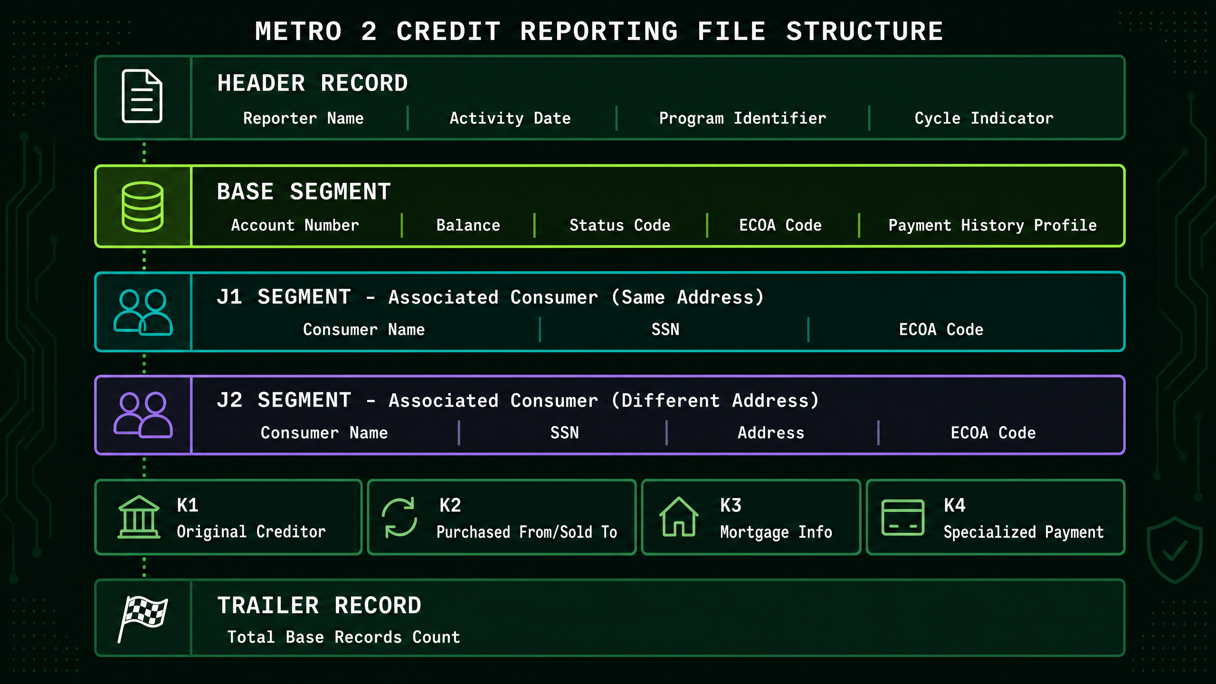Image resolution: width=1216 pixels, height=684 pixels.
Task: Click the K1 Original Creditor bank icon
Action: coord(139,517)
